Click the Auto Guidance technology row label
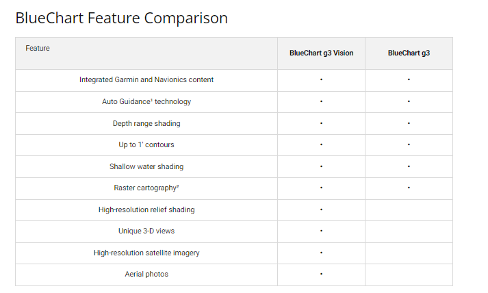This screenshot has height=293, width=488. point(146,101)
